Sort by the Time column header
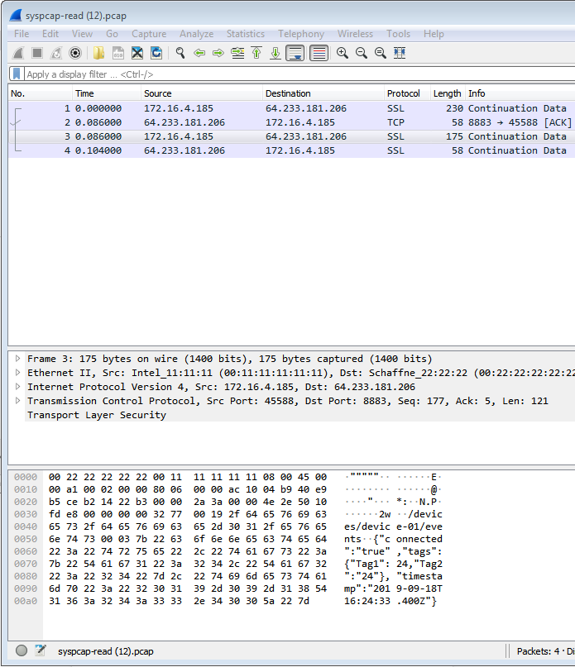Screen dimensions: 575x667 pyautogui.click(x=107, y=93)
